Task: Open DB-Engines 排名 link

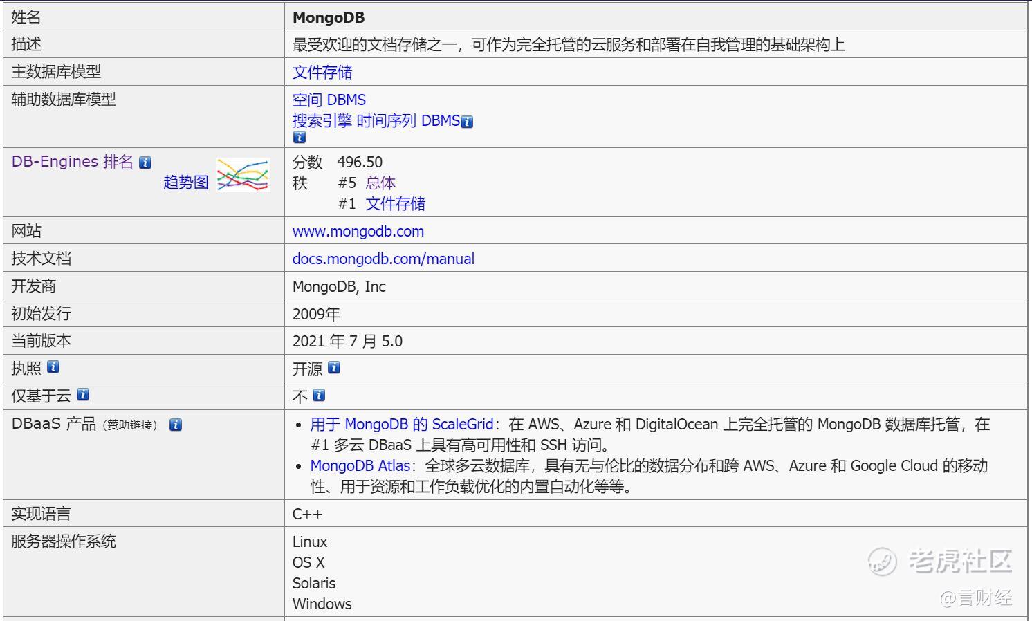Action: coord(73,161)
